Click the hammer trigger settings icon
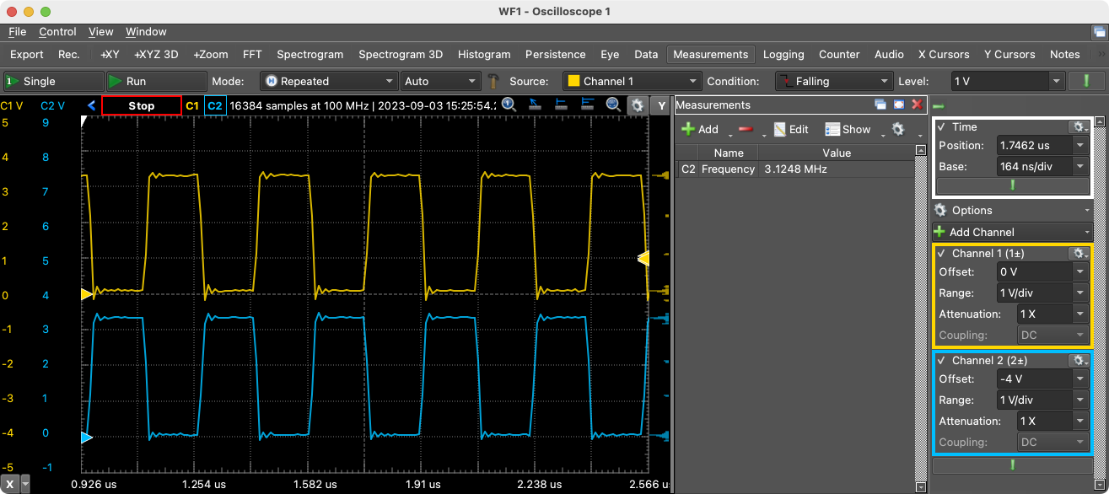This screenshot has height=494, width=1109. pos(494,82)
